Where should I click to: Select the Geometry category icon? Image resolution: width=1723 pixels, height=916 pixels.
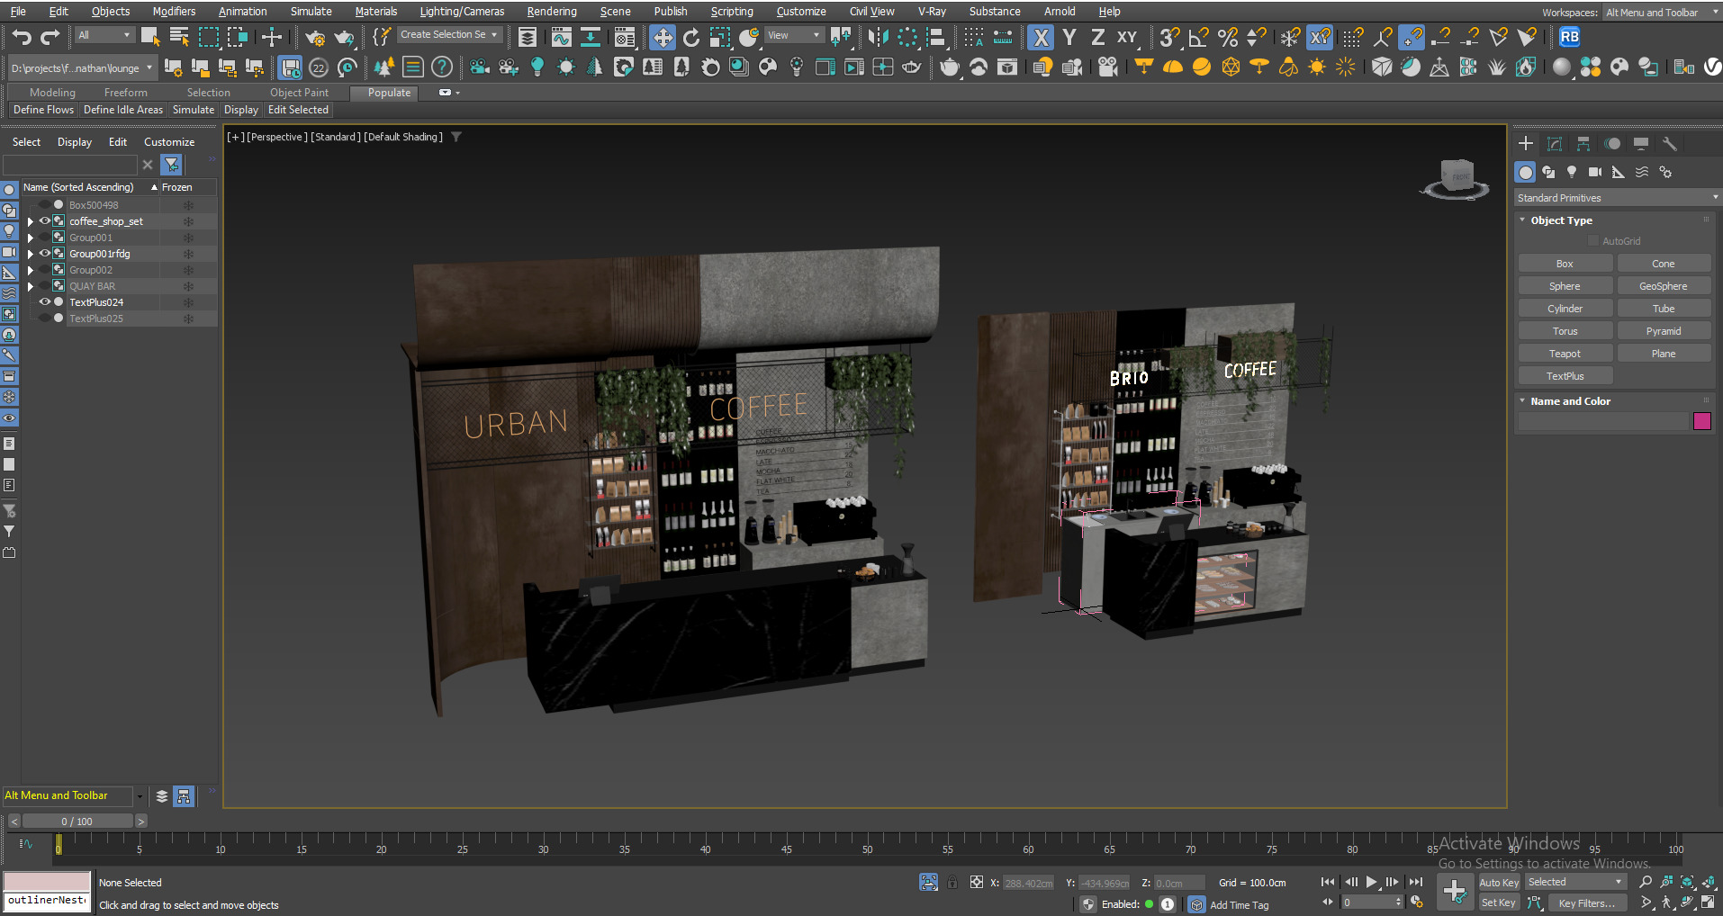tap(1525, 172)
